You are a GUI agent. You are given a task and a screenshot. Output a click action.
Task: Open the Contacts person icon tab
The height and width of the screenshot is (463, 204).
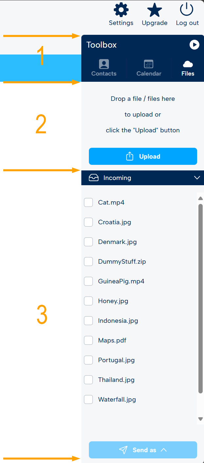tap(104, 64)
